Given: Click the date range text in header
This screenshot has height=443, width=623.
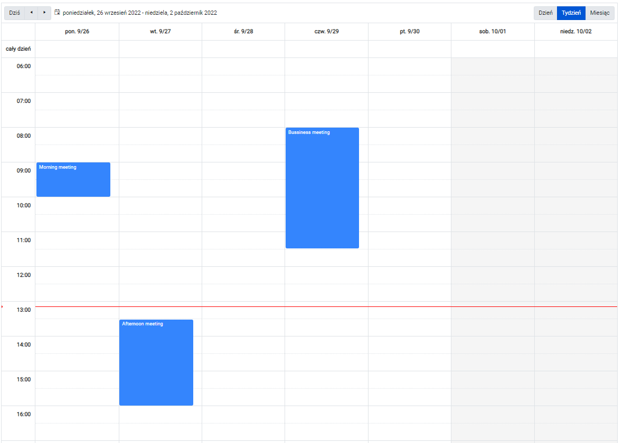Looking at the screenshot, I should tap(140, 13).
